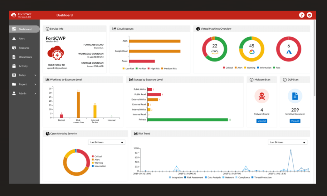This screenshot has height=196, width=327.
Task: Click the Activity calendar icon in sidebar
Action: (14, 66)
